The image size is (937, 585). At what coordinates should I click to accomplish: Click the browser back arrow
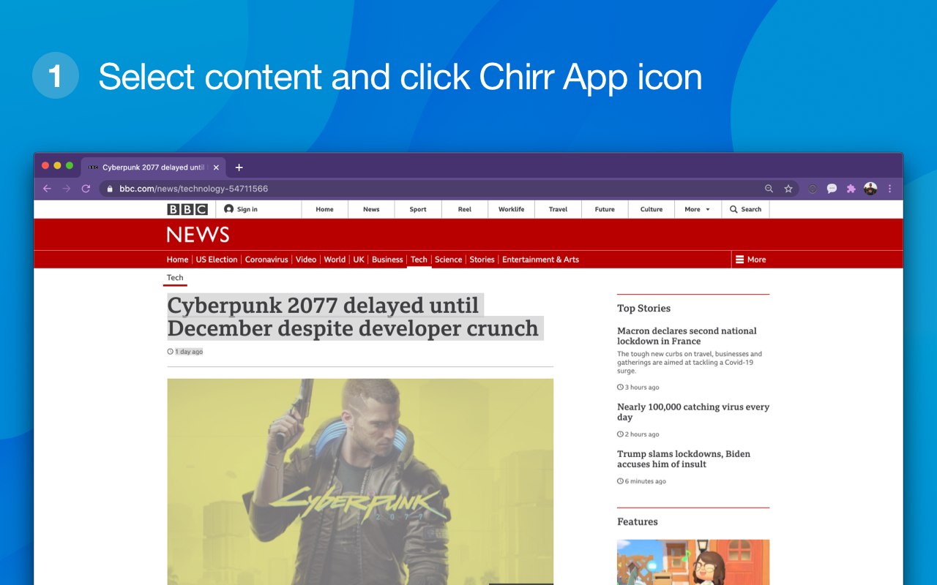[x=47, y=189]
